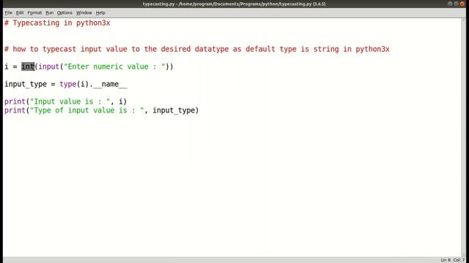The width and height of the screenshot is (469, 263).
Task: Close the IDLE editor window
Action: (462, 4)
